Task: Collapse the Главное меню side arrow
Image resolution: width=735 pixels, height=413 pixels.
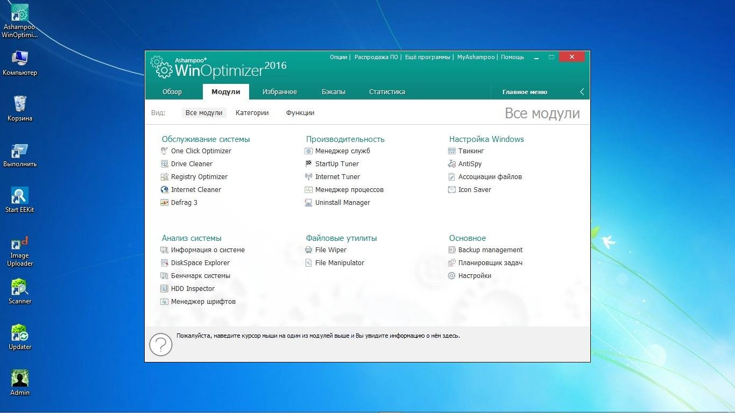Action: click(582, 92)
